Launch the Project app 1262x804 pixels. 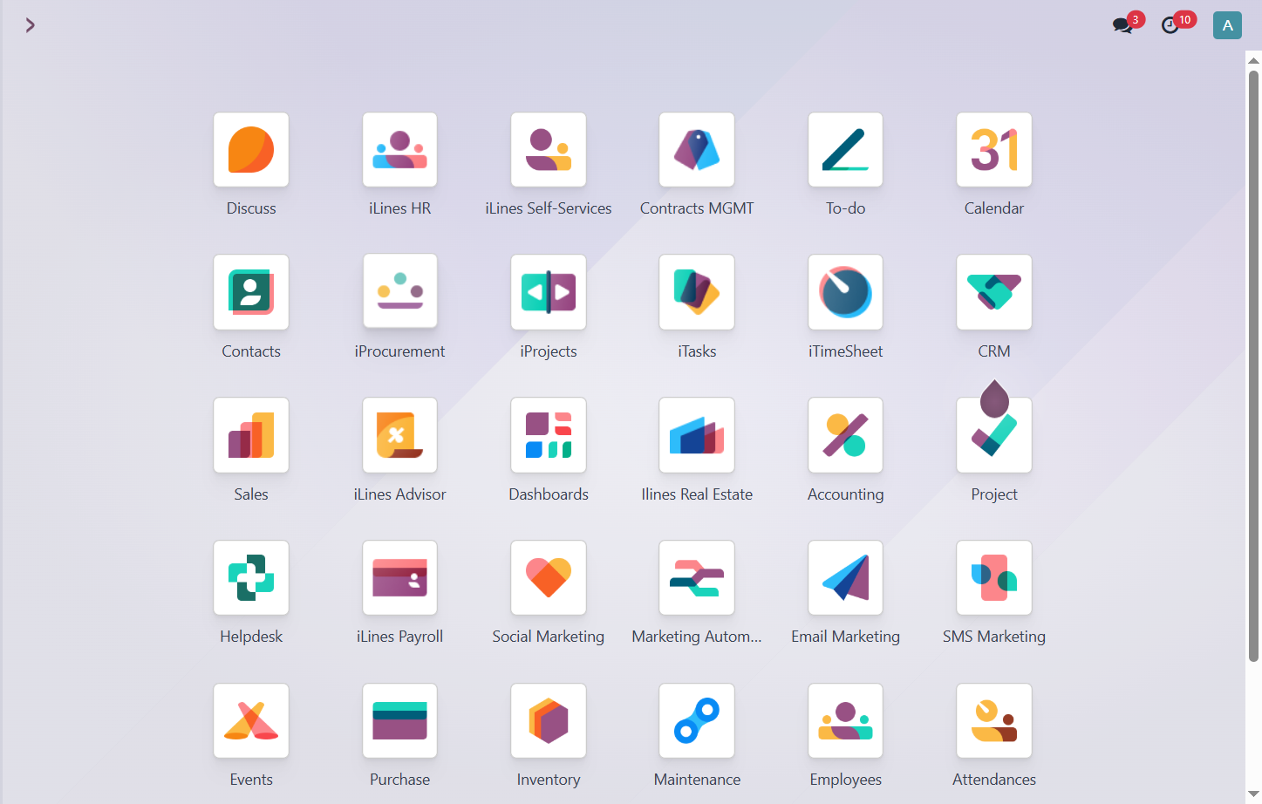994,435
